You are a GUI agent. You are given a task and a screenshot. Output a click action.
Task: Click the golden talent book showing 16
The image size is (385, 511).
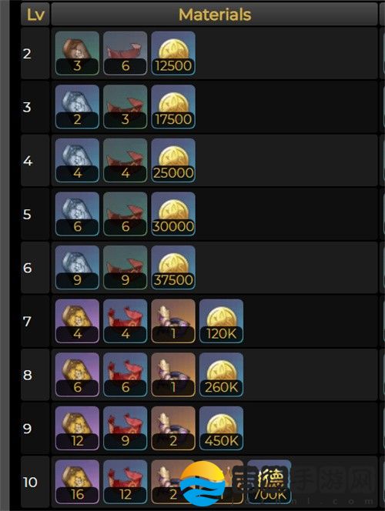(x=77, y=482)
